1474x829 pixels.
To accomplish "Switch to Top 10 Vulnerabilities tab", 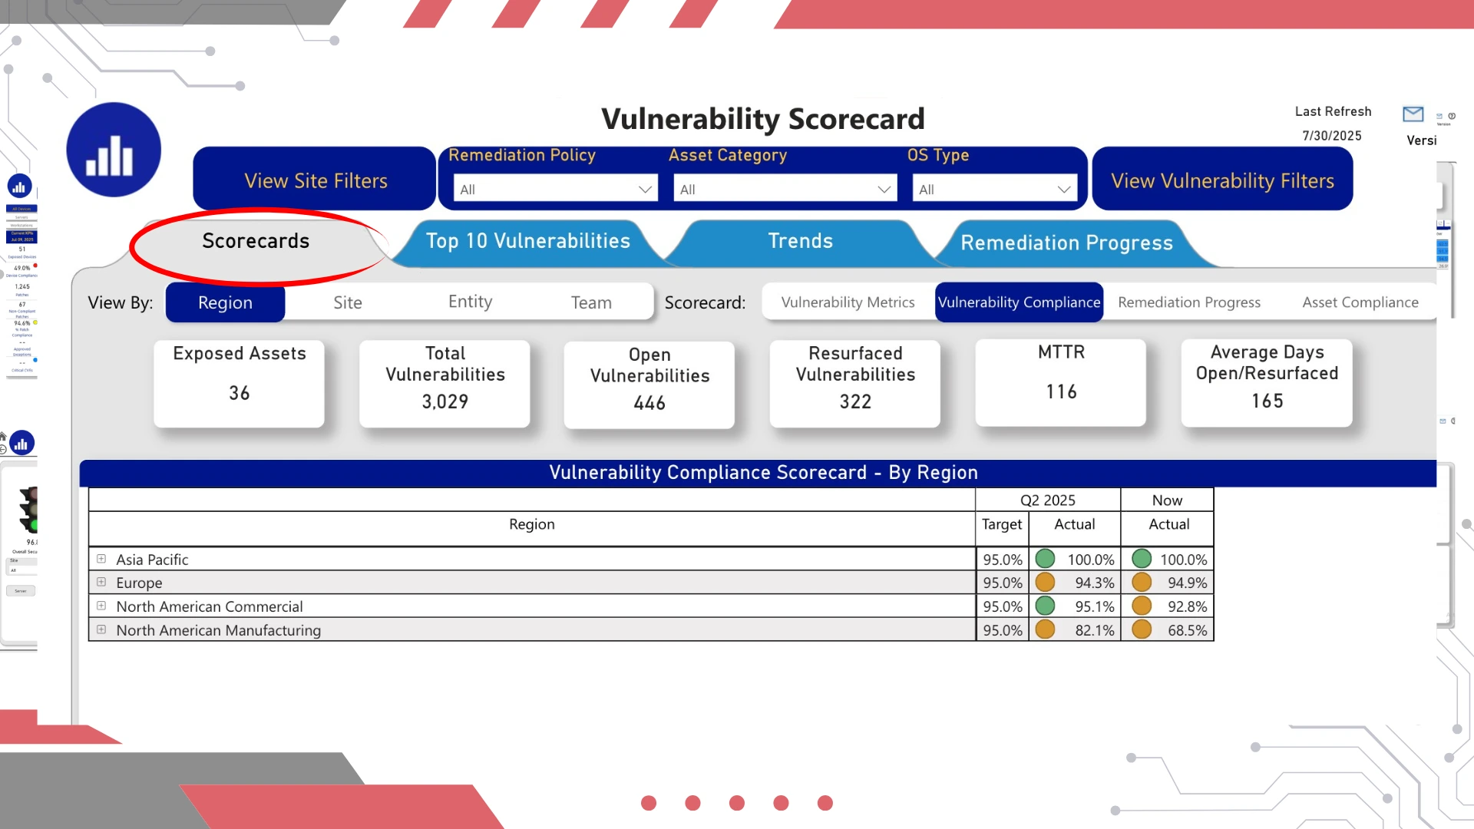I will tap(527, 241).
